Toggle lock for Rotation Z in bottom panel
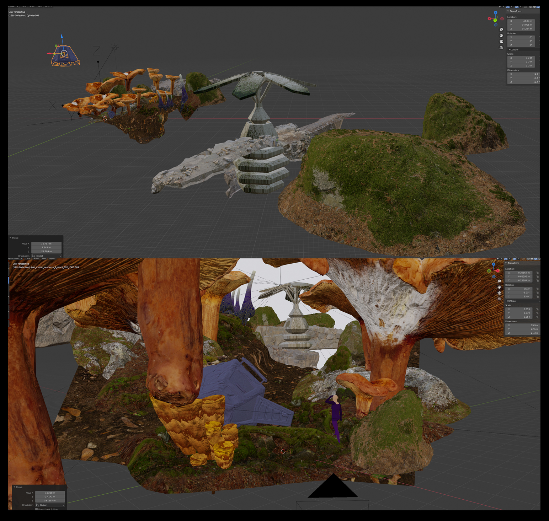Image resolution: width=549 pixels, height=521 pixels. point(538,297)
